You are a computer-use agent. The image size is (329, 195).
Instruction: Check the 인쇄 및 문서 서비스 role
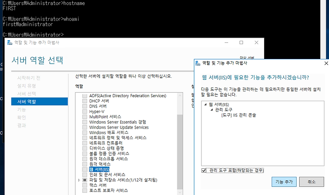click(x=85, y=174)
